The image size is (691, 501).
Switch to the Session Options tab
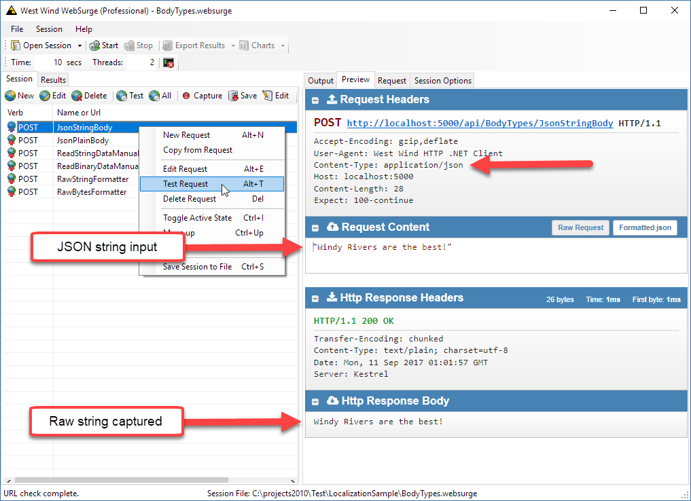(x=442, y=80)
